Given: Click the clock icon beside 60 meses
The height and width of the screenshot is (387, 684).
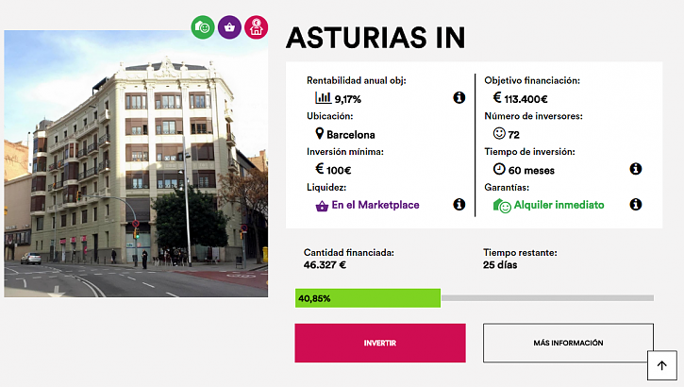Looking at the screenshot, I should point(499,169).
